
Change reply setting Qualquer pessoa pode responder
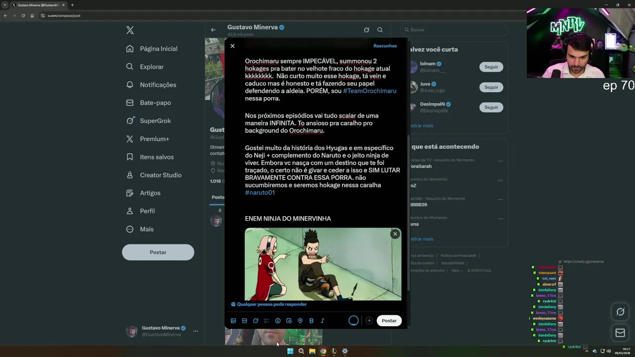coord(269,304)
